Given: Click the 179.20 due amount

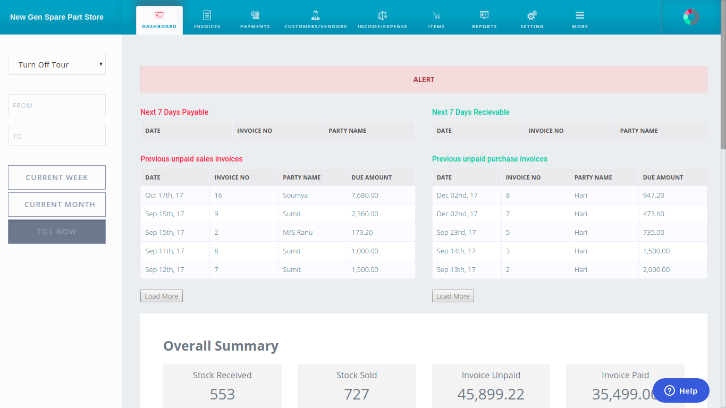Looking at the screenshot, I should point(362,232).
